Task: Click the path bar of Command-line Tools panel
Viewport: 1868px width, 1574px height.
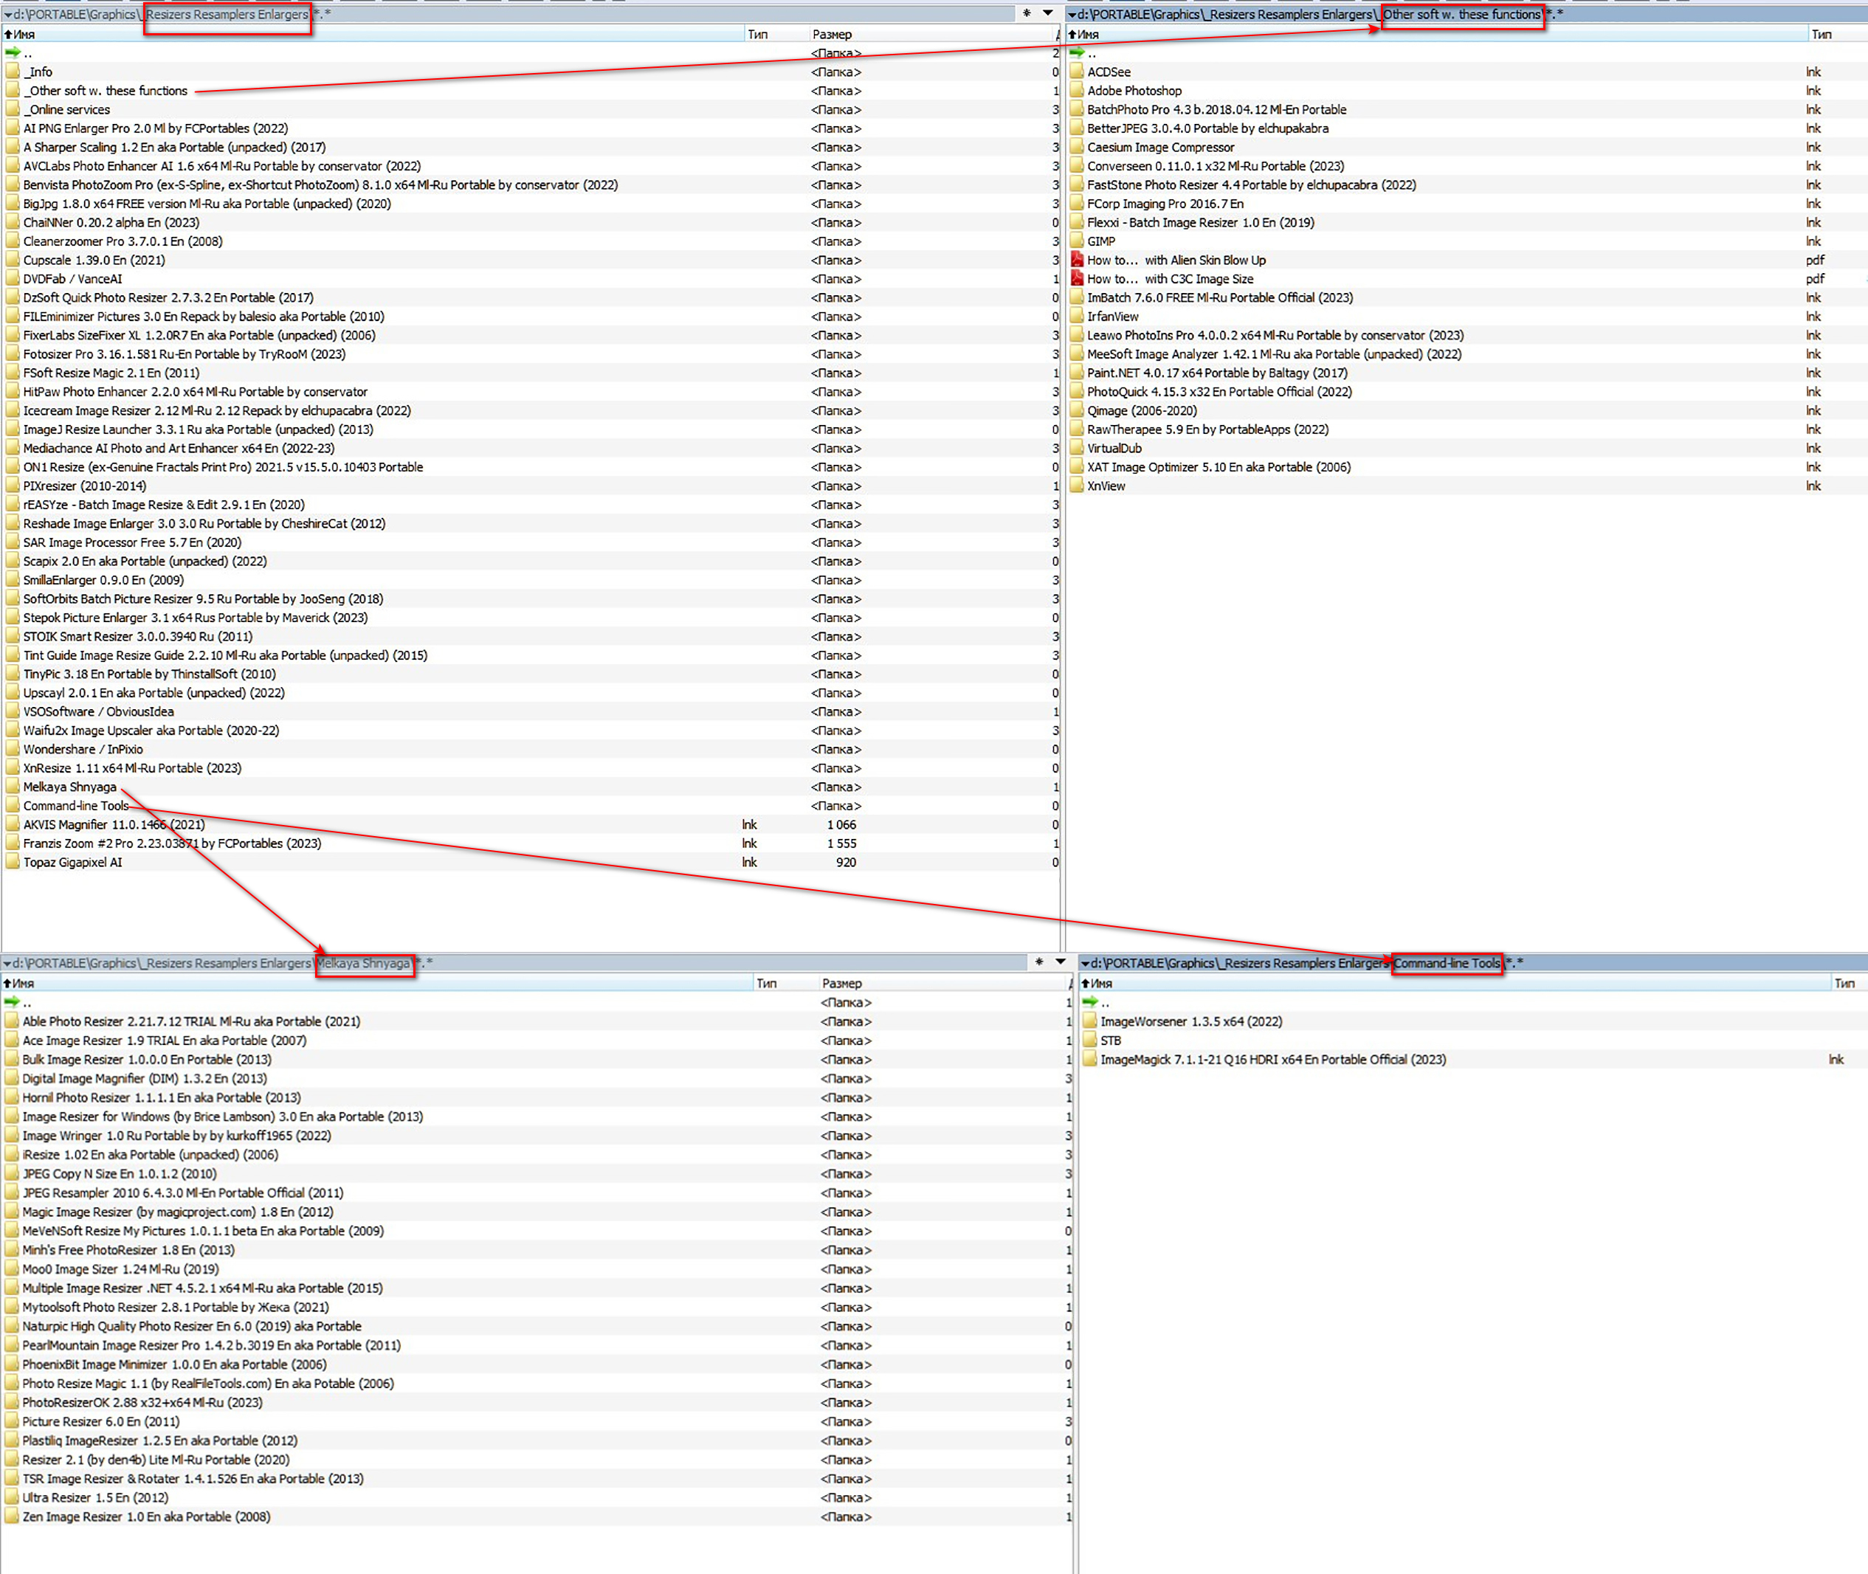Action: pos(1472,963)
